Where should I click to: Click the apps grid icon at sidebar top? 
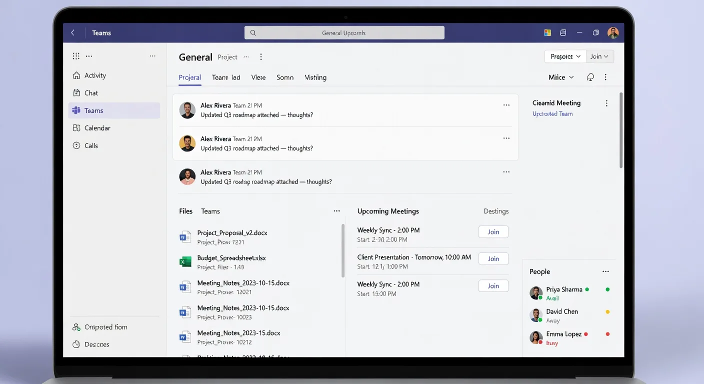76,56
